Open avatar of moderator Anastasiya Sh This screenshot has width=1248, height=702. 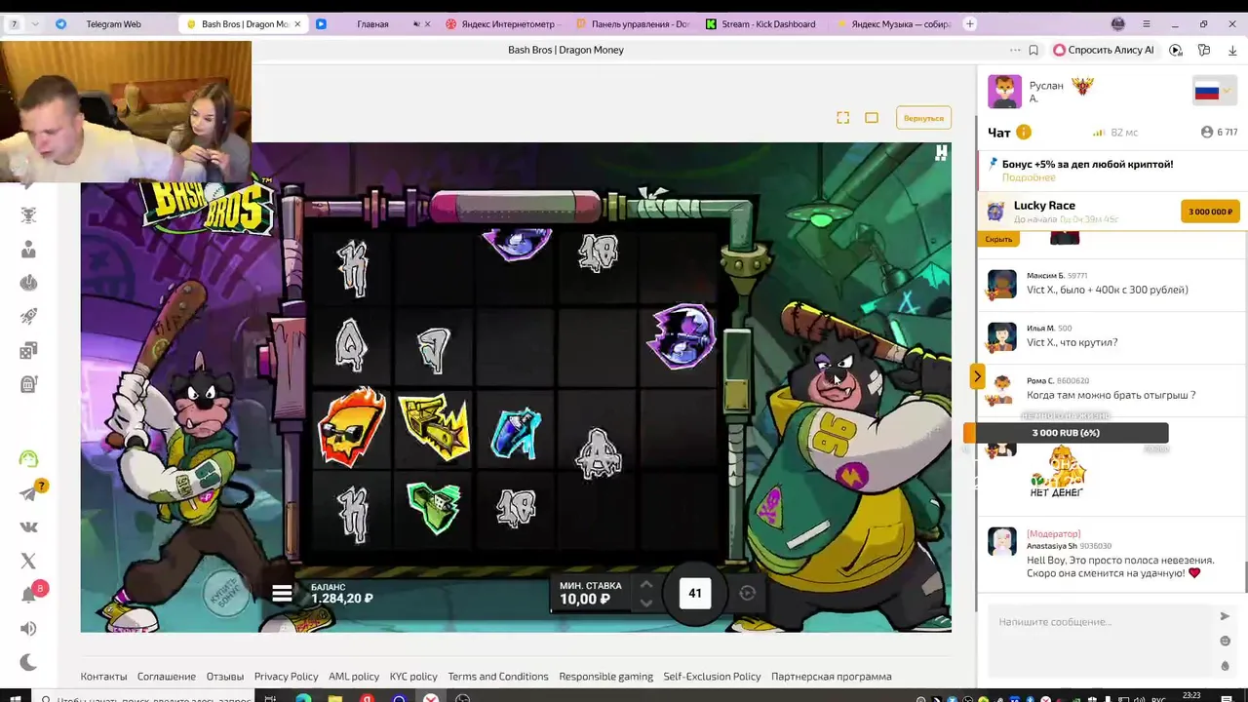coord(1002,542)
